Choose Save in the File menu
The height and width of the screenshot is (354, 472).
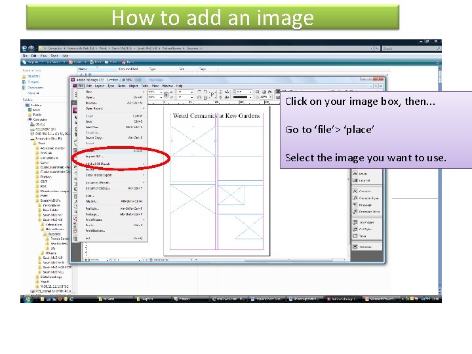pyautogui.click(x=114, y=122)
